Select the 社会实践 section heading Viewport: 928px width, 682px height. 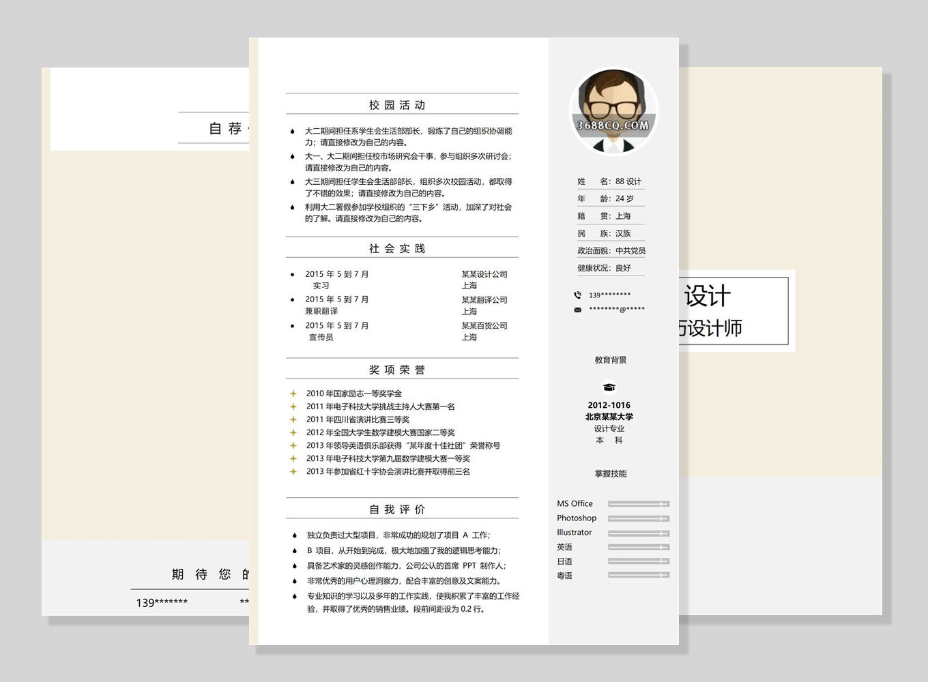[x=397, y=248]
